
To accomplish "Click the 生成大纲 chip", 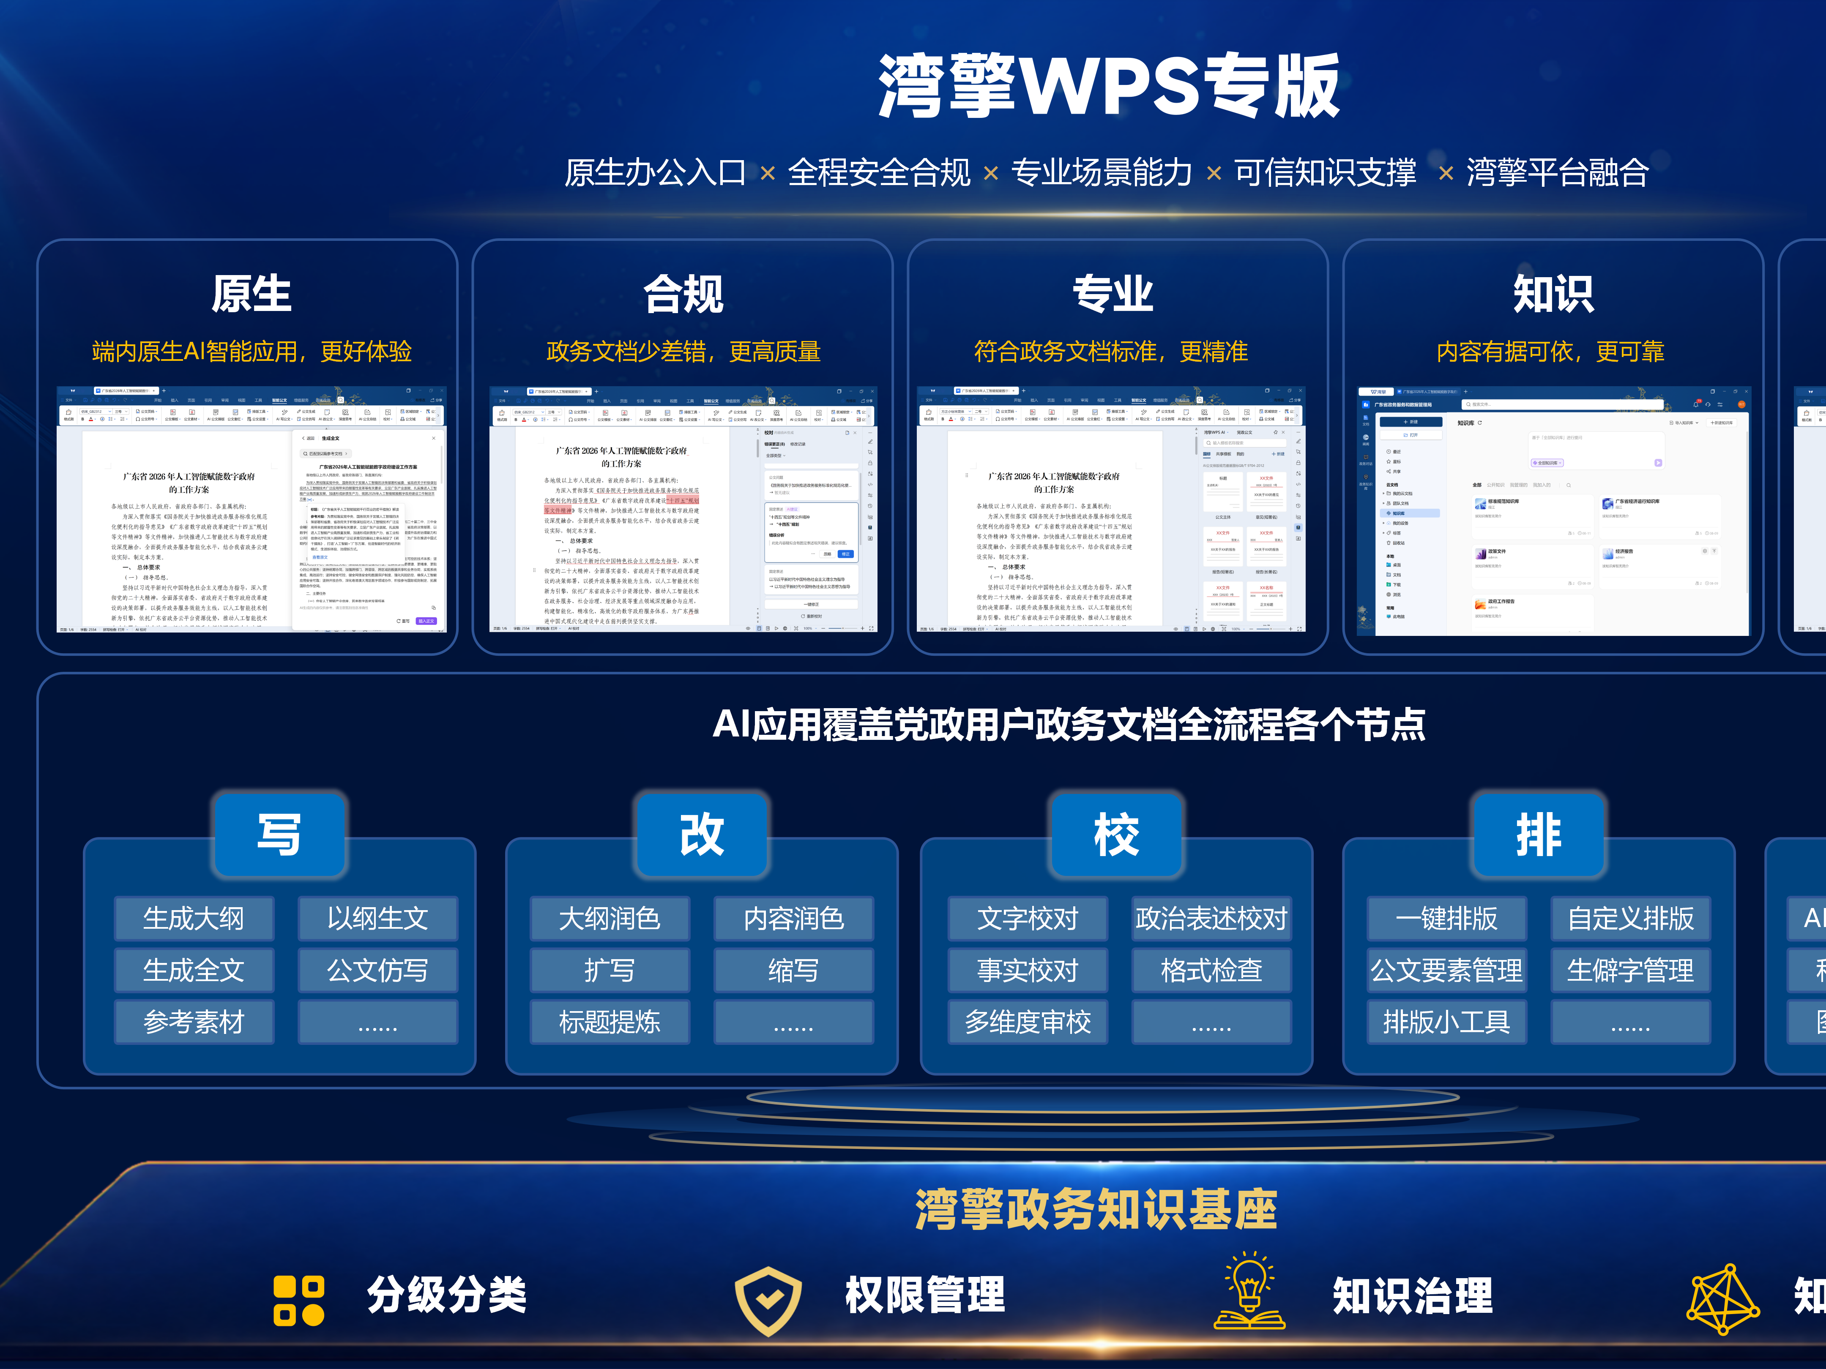I will tap(194, 919).
